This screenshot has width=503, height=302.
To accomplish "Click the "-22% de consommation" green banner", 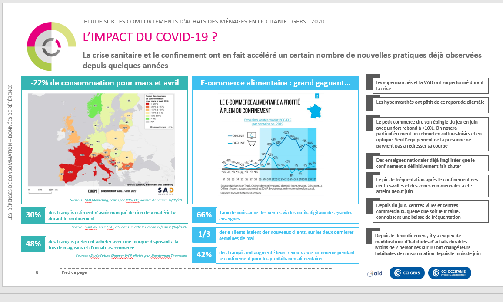I will [x=107, y=82].
